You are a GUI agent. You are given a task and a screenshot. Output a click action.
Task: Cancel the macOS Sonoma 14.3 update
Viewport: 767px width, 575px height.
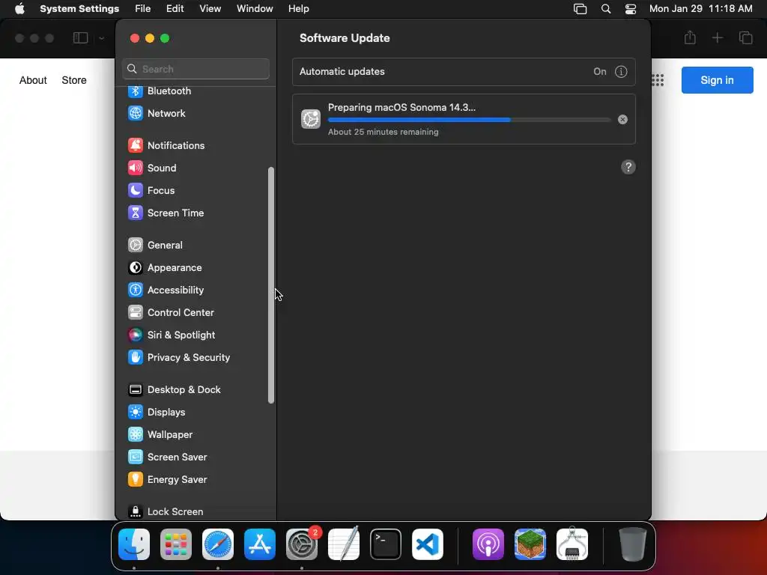(x=622, y=120)
